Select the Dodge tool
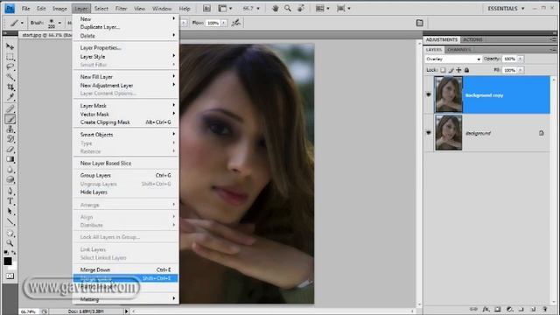This screenshot has width=560, height=315. (10, 179)
